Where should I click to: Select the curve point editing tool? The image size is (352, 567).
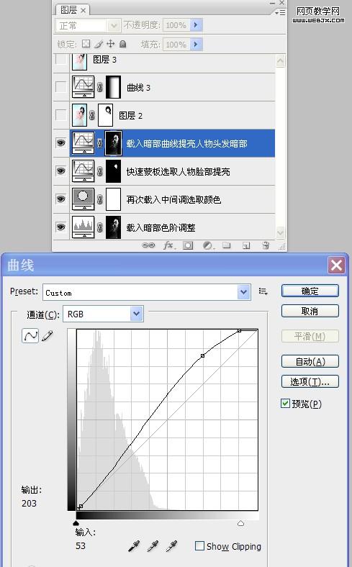[30, 336]
